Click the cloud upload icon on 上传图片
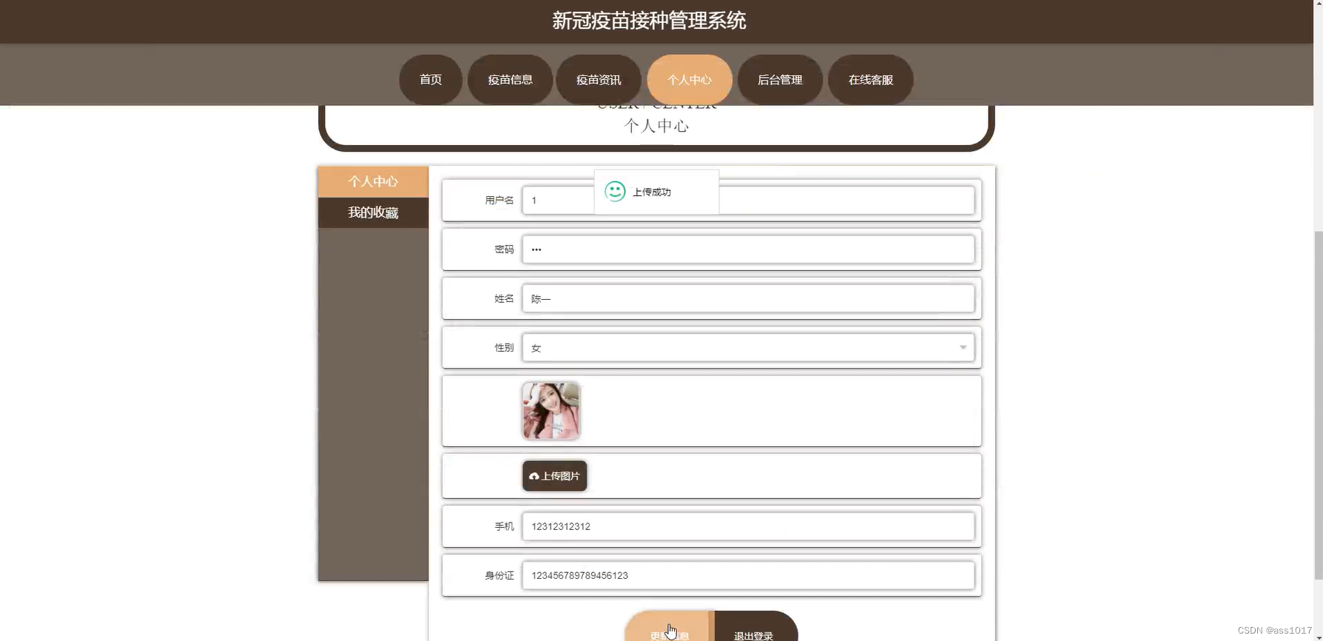The width and height of the screenshot is (1323, 641). tap(534, 476)
